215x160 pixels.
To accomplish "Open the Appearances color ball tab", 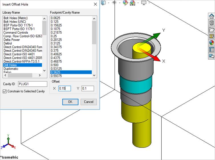I will [x=212, y=43].
